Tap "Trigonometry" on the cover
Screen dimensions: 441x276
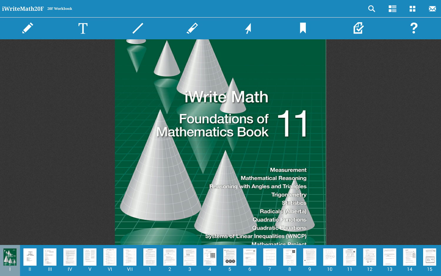tap(289, 195)
